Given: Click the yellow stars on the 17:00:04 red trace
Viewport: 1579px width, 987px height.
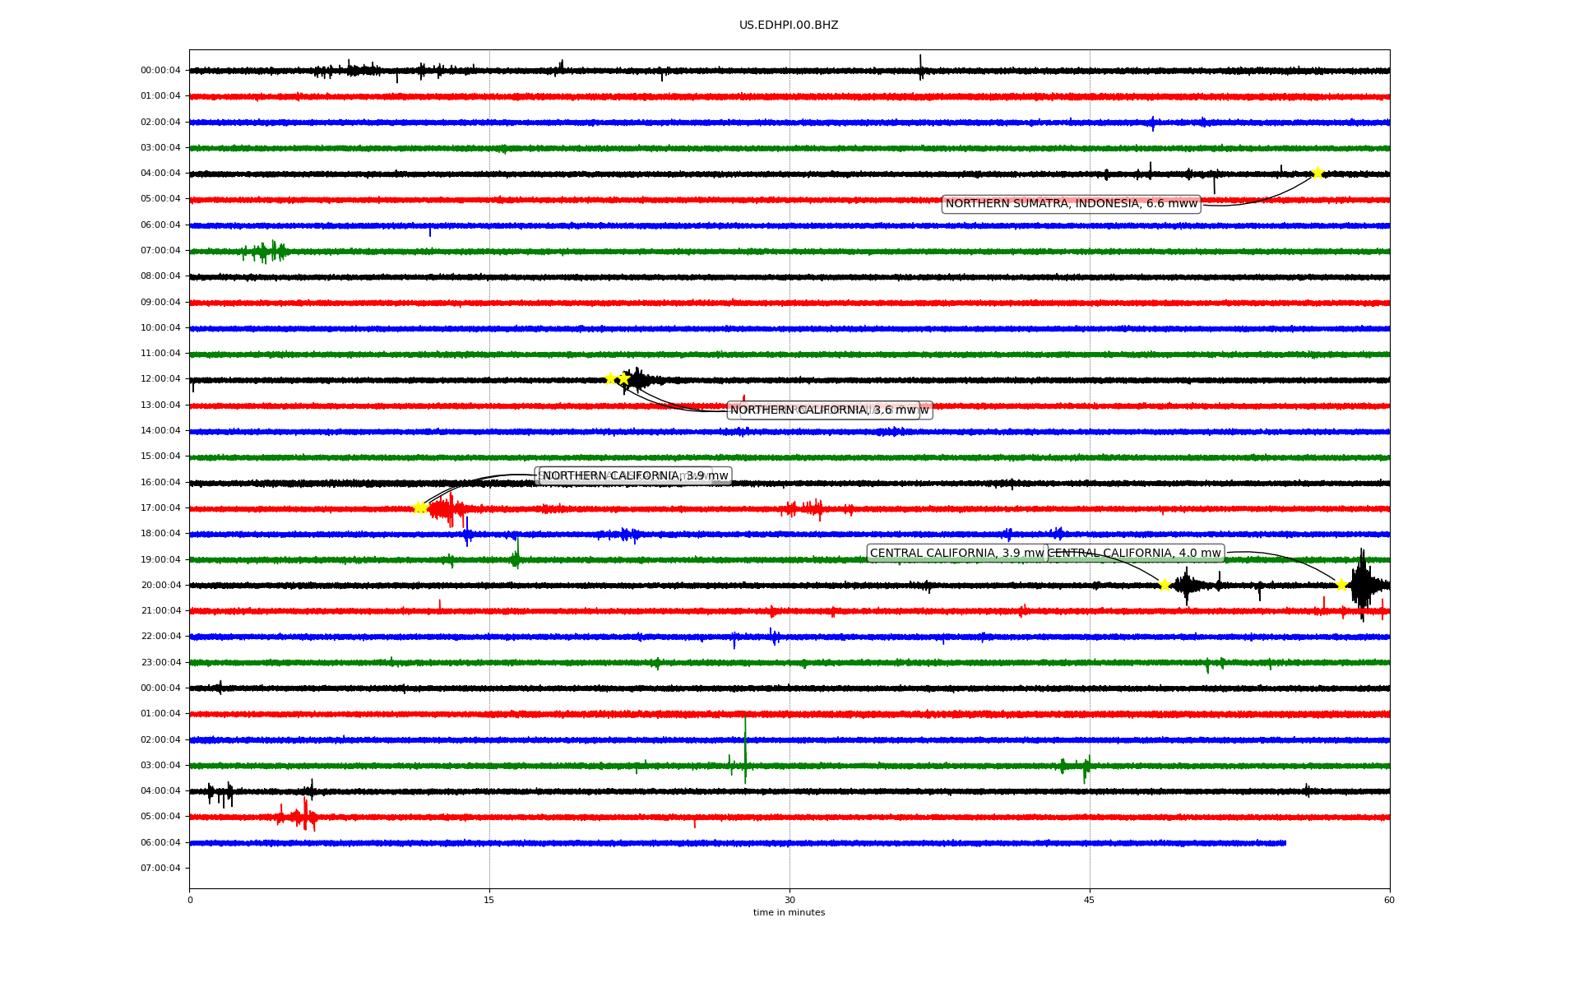Looking at the screenshot, I should point(419,507).
